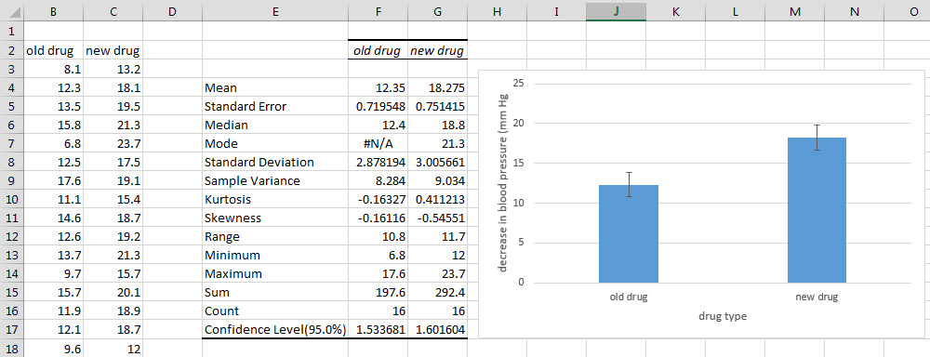This screenshot has width=930, height=357.
Task: Click the Mean value 12.35 cell
Action: click(378, 87)
